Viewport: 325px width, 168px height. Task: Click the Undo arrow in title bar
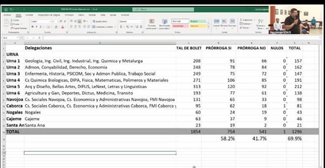click(x=11, y=9)
